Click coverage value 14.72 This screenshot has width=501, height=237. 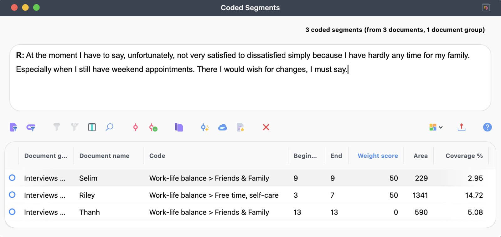click(x=474, y=195)
